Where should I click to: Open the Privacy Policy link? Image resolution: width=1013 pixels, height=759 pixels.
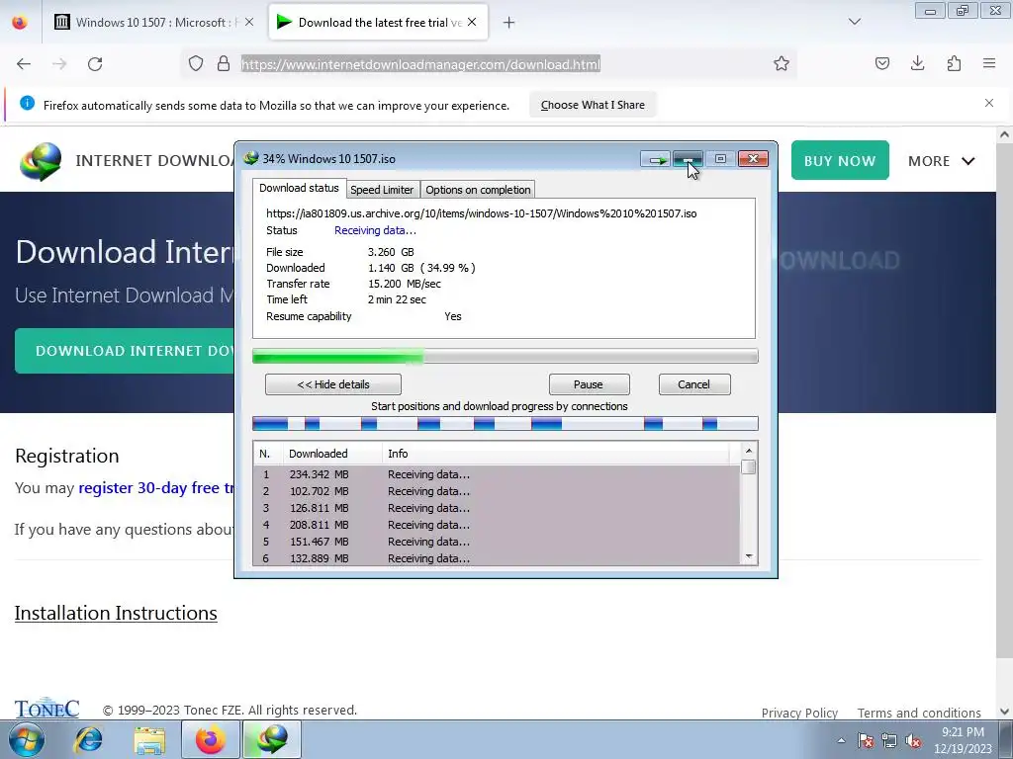799,713
